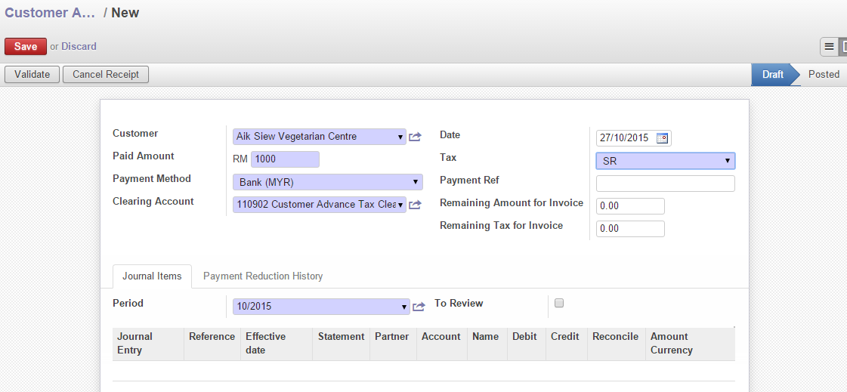
Task: Click Cancel Receipt button
Action: click(x=106, y=75)
